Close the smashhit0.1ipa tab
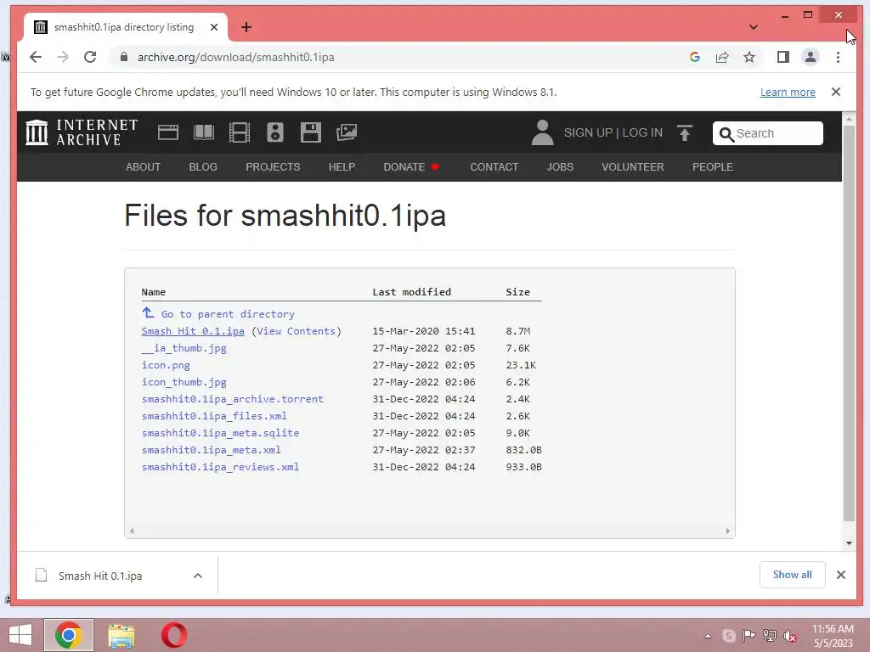Viewport: 870px width, 652px height. pyautogui.click(x=214, y=27)
